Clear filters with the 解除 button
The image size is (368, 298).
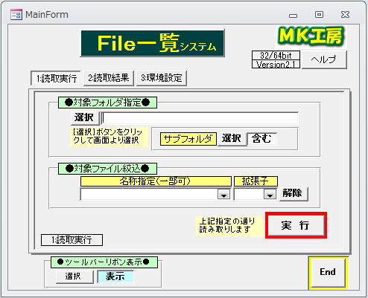click(294, 194)
